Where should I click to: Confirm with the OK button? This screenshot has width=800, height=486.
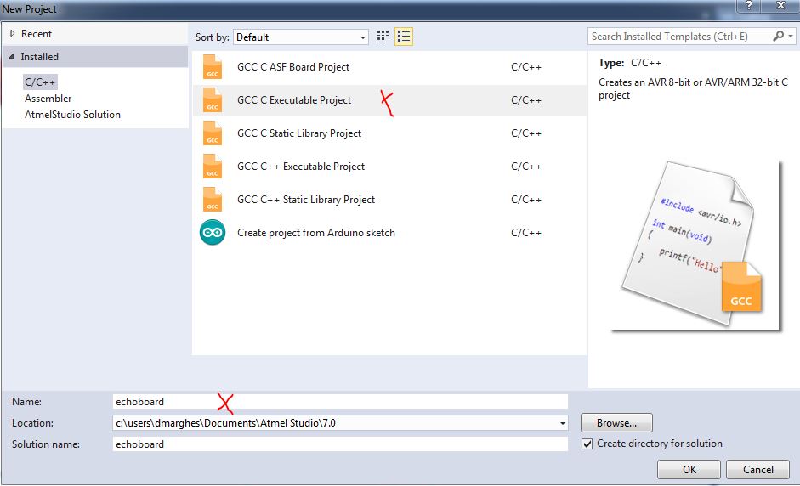click(x=689, y=469)
